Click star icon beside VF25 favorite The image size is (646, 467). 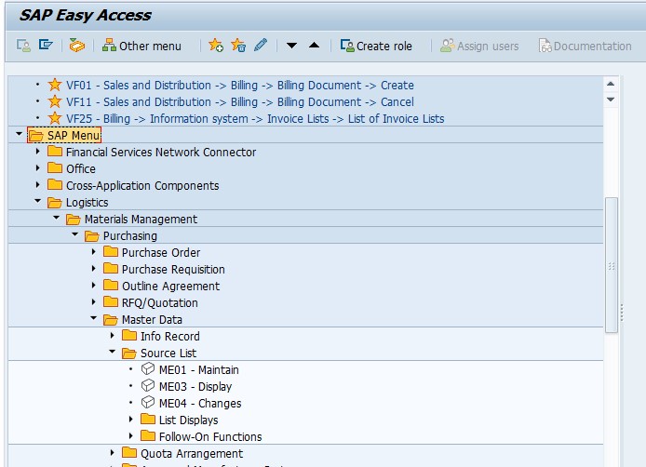(x=55, y=118)
